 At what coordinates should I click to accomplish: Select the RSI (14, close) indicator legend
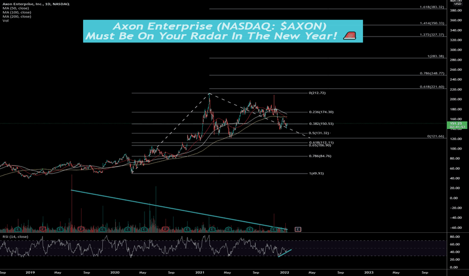tap(15, 237)
